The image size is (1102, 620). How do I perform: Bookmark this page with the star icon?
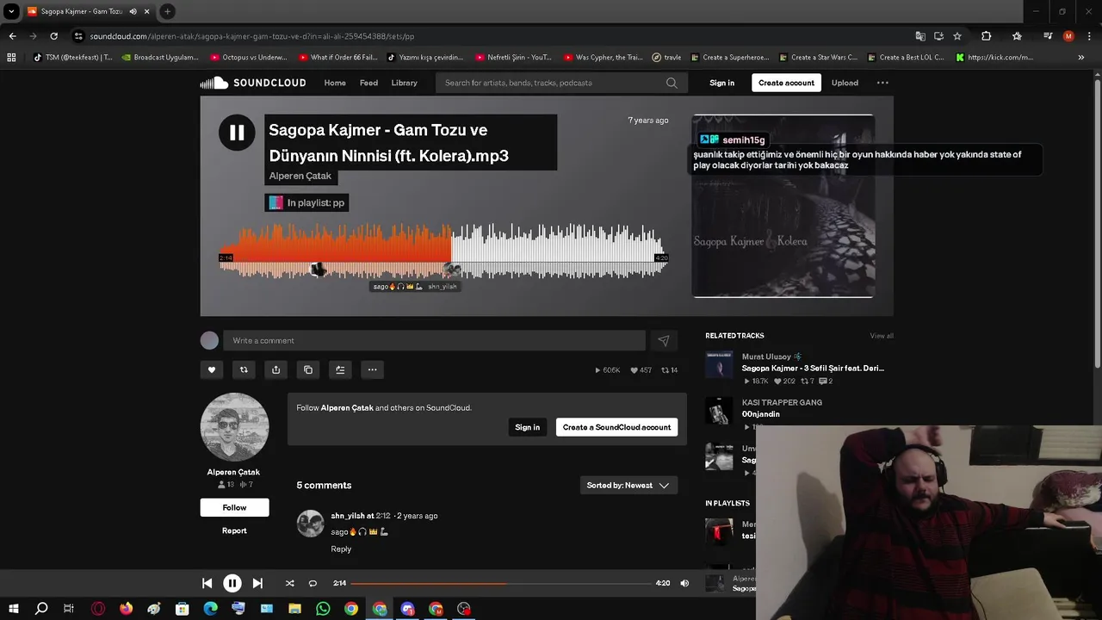957,36
